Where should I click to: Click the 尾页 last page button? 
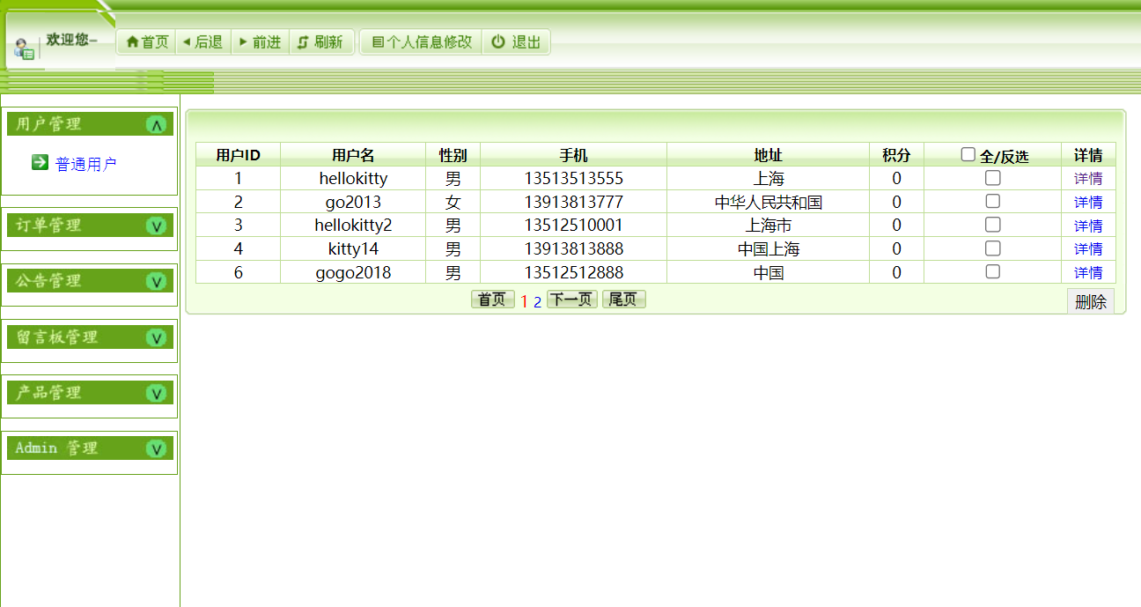point(624,300)
